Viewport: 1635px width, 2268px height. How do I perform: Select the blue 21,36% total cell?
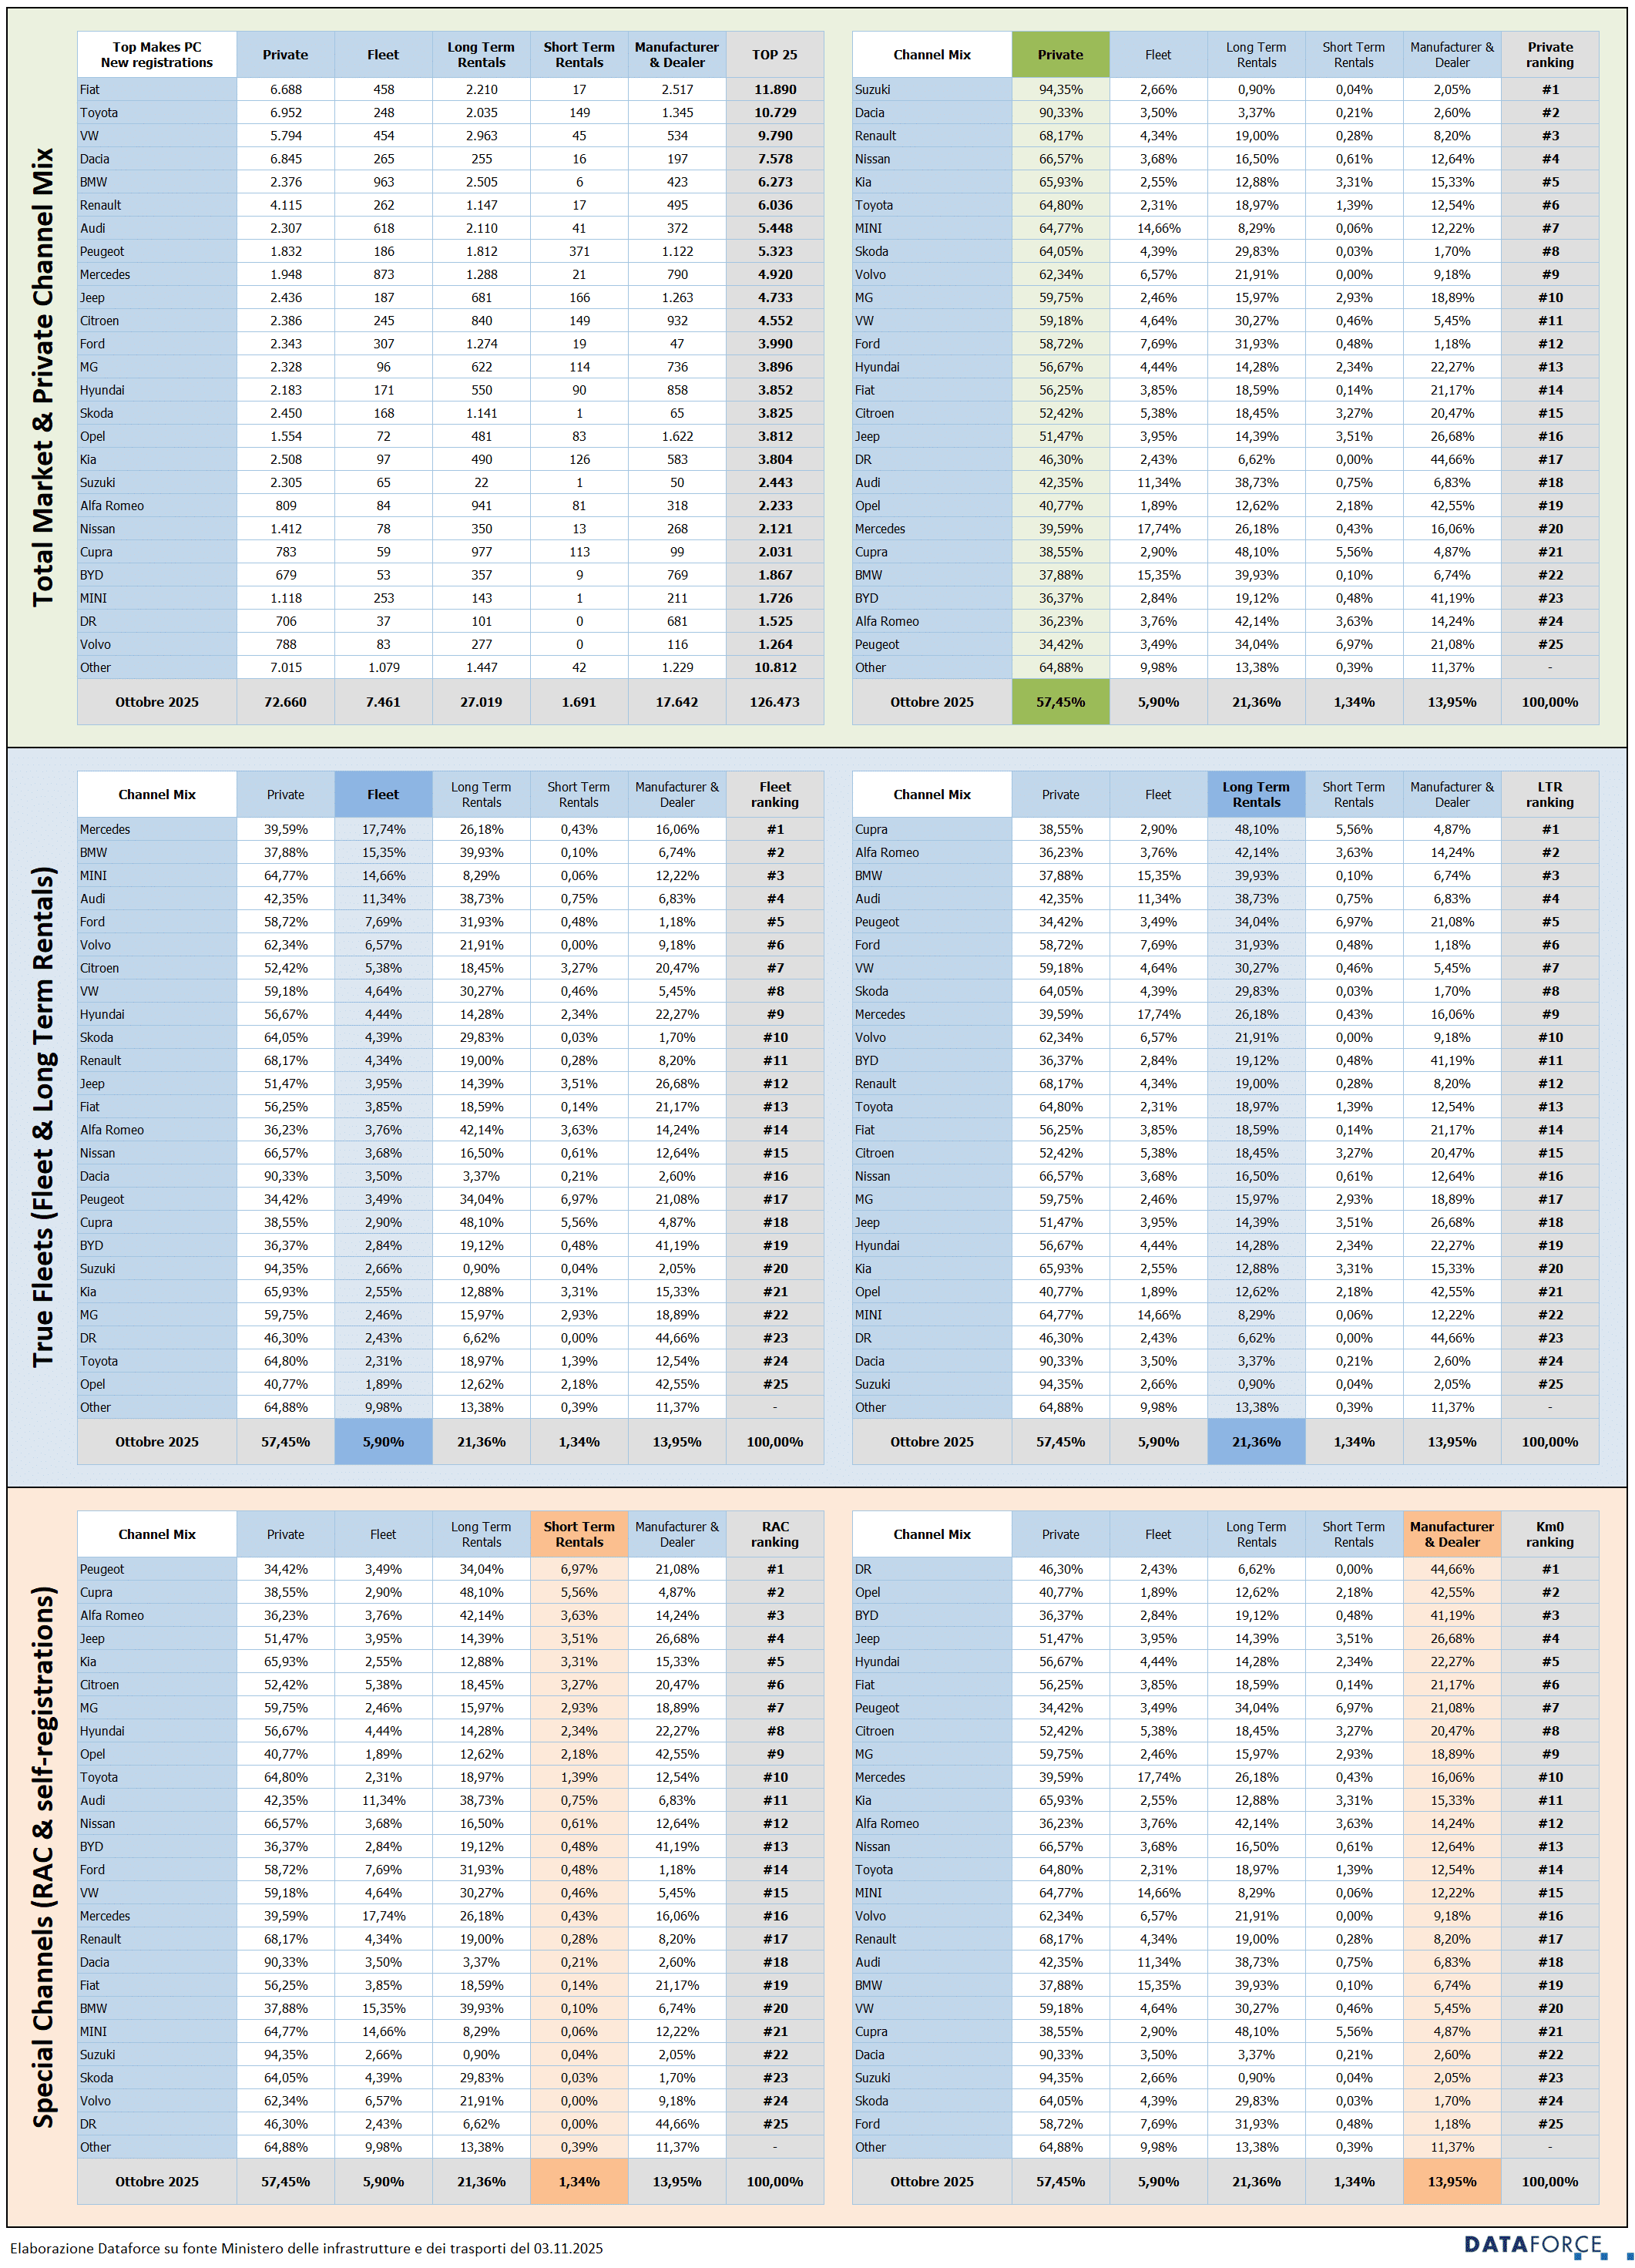tap(1256, 1442)
